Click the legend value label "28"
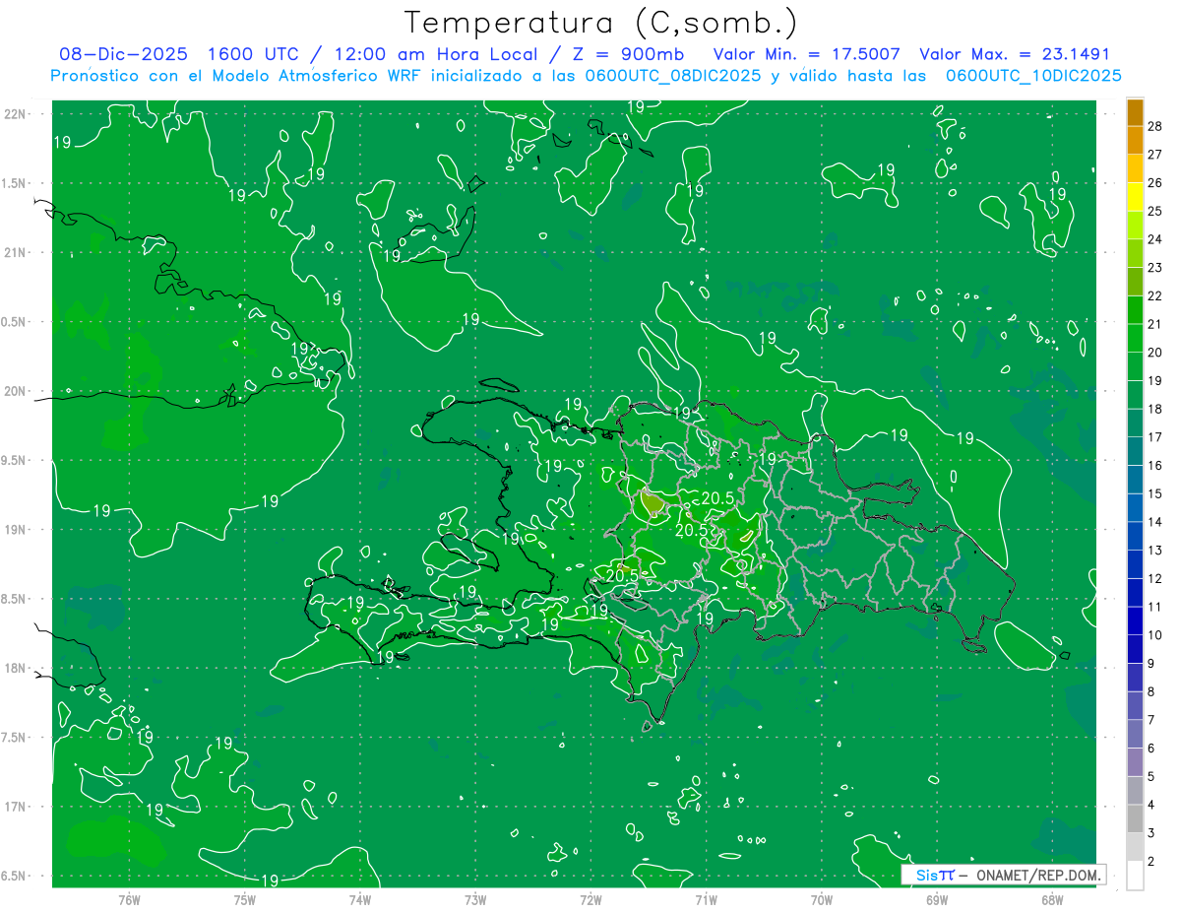Image resolution: width=1181 pixels, height=913 pixels. point(1155,126)
